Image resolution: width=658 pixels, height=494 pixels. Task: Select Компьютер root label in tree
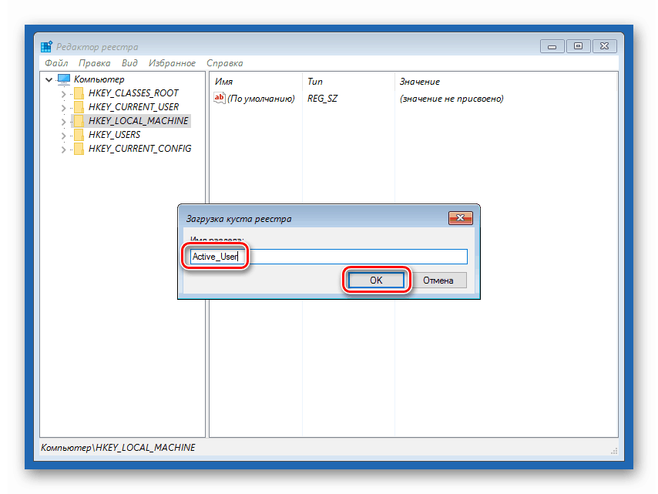point(99,79)
